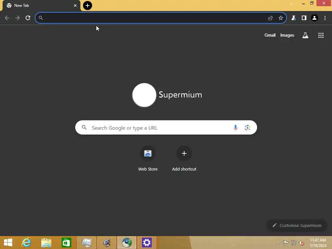332x249 pixels.
Task: Open the monitor chart taskbar app
Action: pyautogui.click(x=87, y=243)
